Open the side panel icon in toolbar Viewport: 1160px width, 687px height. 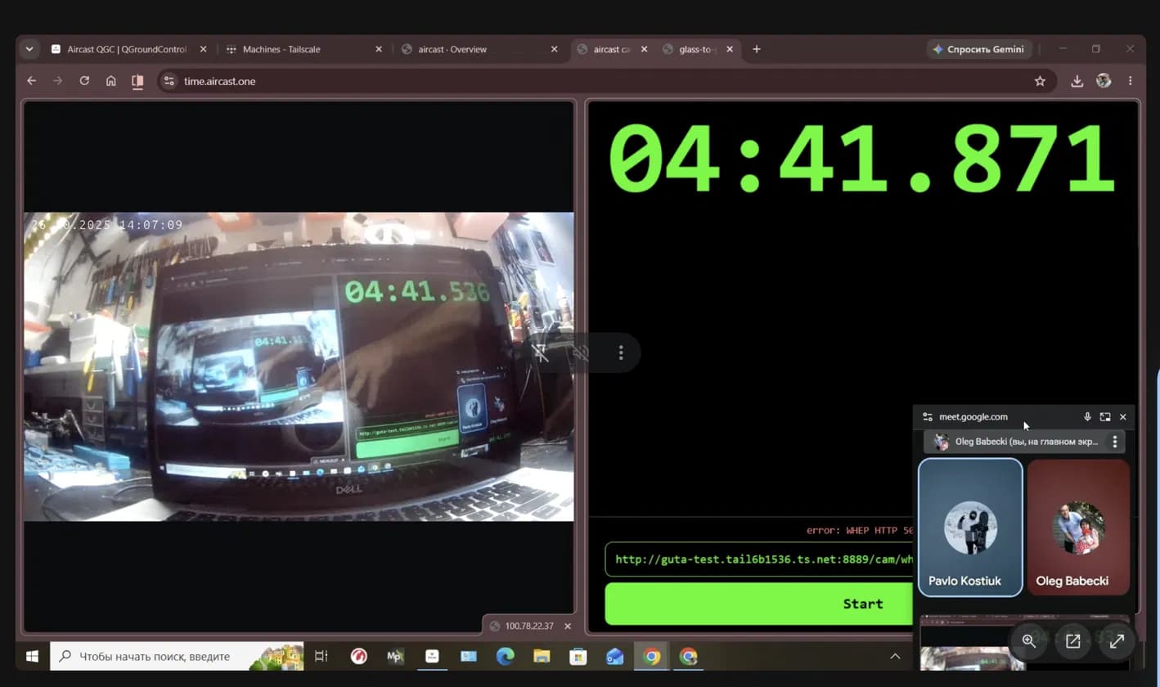click(x=137, y=81)
